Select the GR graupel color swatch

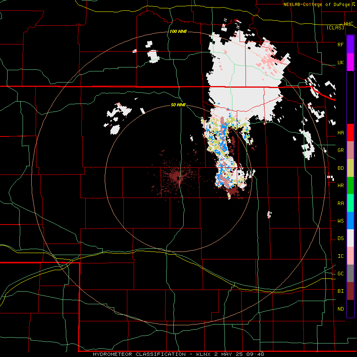coord(350,150)
